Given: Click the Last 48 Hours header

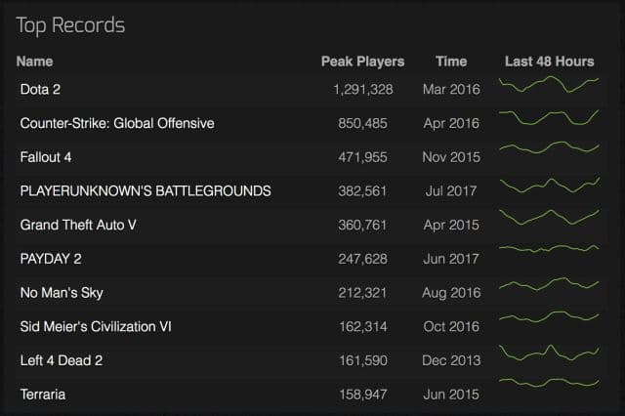Looking at the screenshot, I should click(x=549, y=61).
